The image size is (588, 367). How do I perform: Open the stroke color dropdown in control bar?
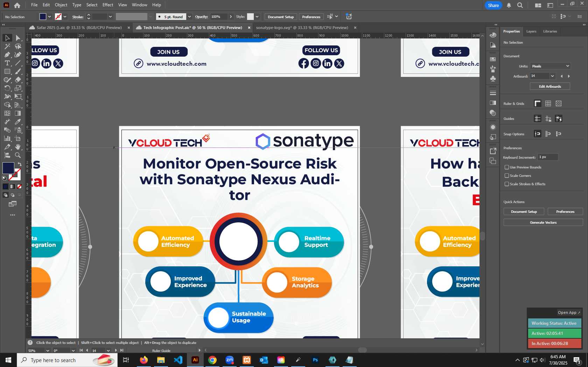pyautogui.click(x=65, y=17)
